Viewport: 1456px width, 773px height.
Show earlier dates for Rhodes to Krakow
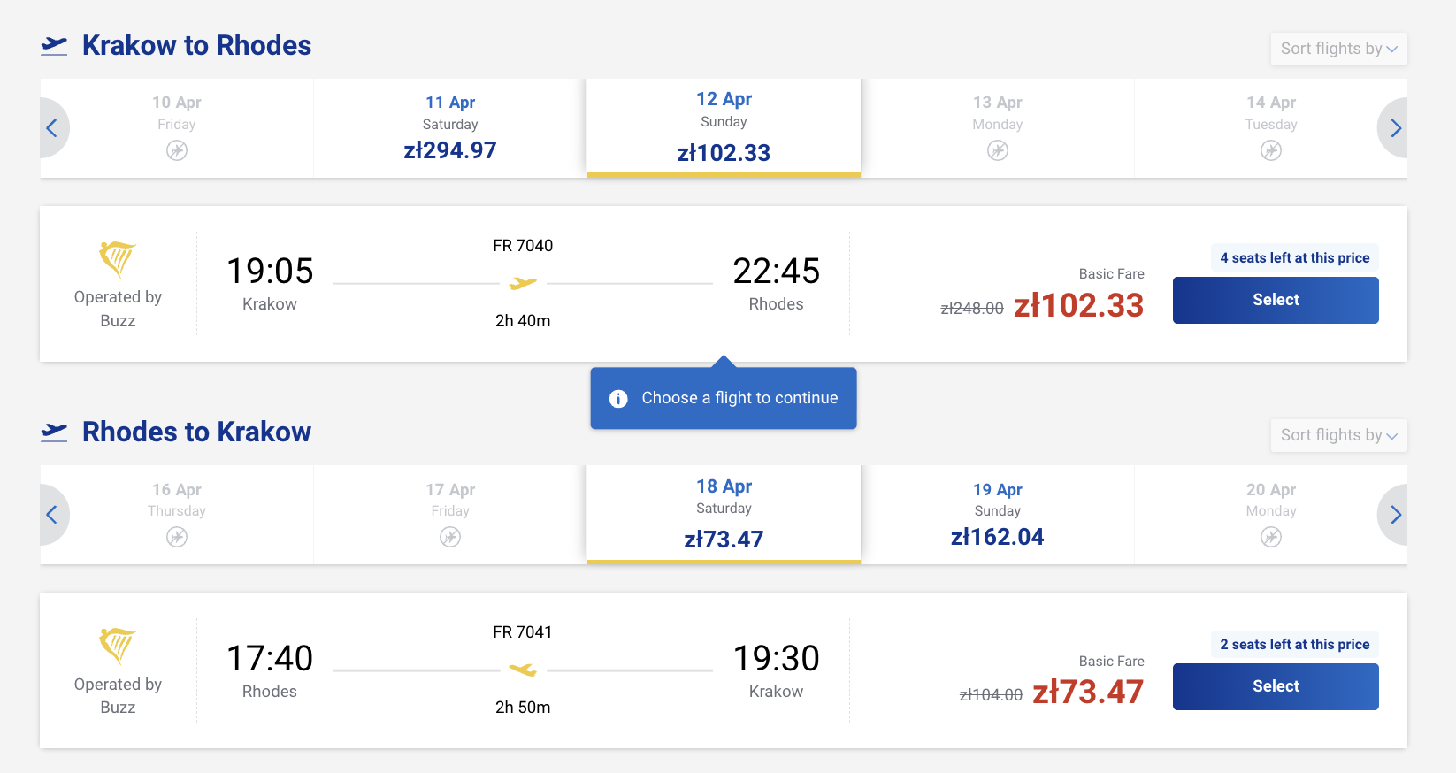coord(52,515)
